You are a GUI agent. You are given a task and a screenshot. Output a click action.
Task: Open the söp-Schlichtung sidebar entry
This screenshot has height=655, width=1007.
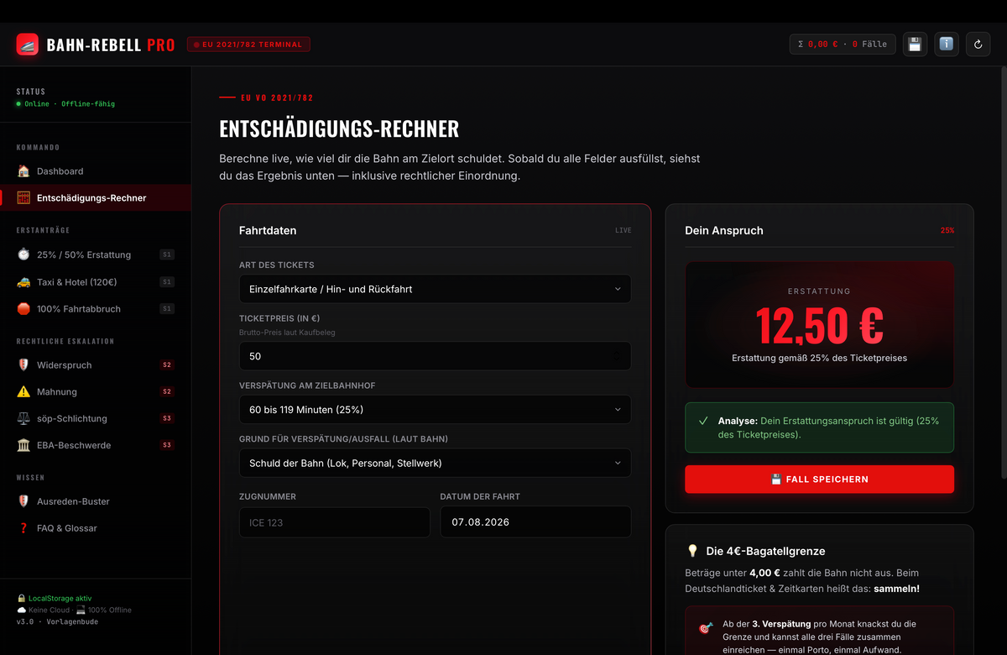tap(96, 418)
